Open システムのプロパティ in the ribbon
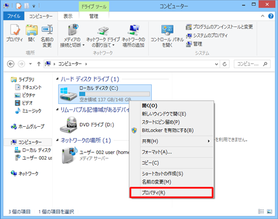 tap(207, 36)
